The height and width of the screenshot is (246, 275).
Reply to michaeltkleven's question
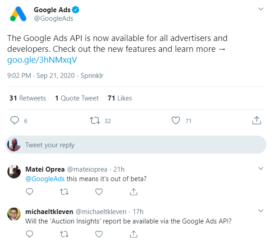tap(29, 234)
